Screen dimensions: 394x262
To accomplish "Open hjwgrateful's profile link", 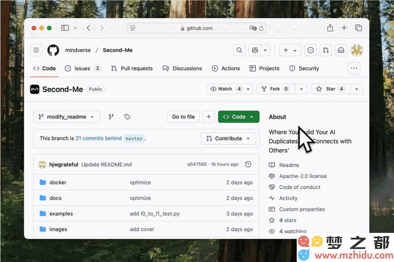I will pyautogui.click(x=64, y=165).
